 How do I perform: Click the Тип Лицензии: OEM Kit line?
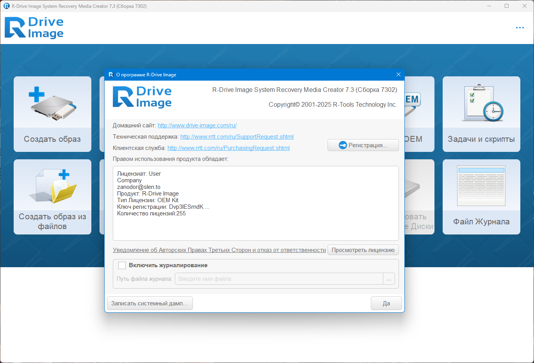148,200
